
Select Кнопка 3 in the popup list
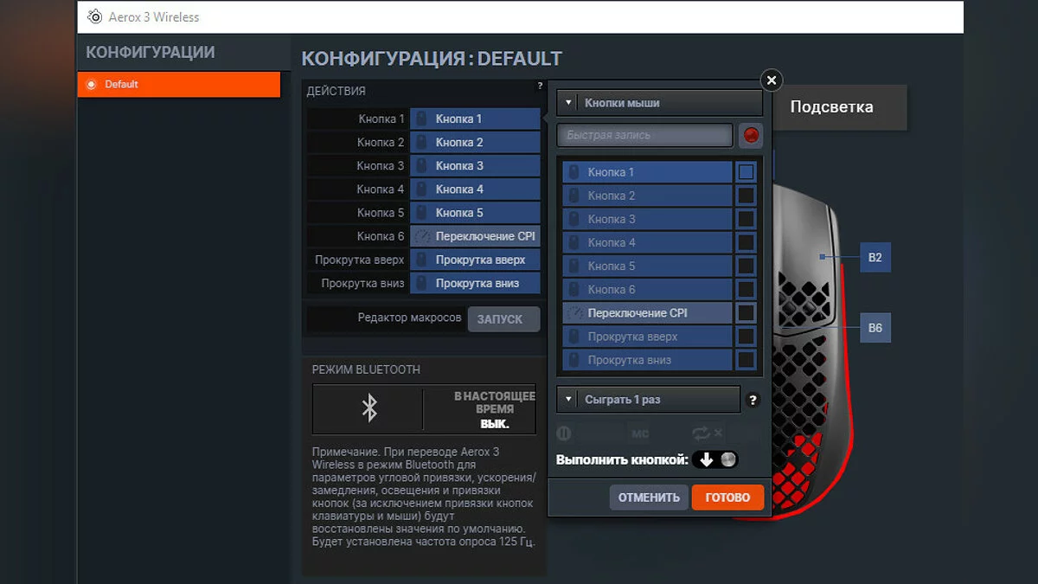[647, 219]
